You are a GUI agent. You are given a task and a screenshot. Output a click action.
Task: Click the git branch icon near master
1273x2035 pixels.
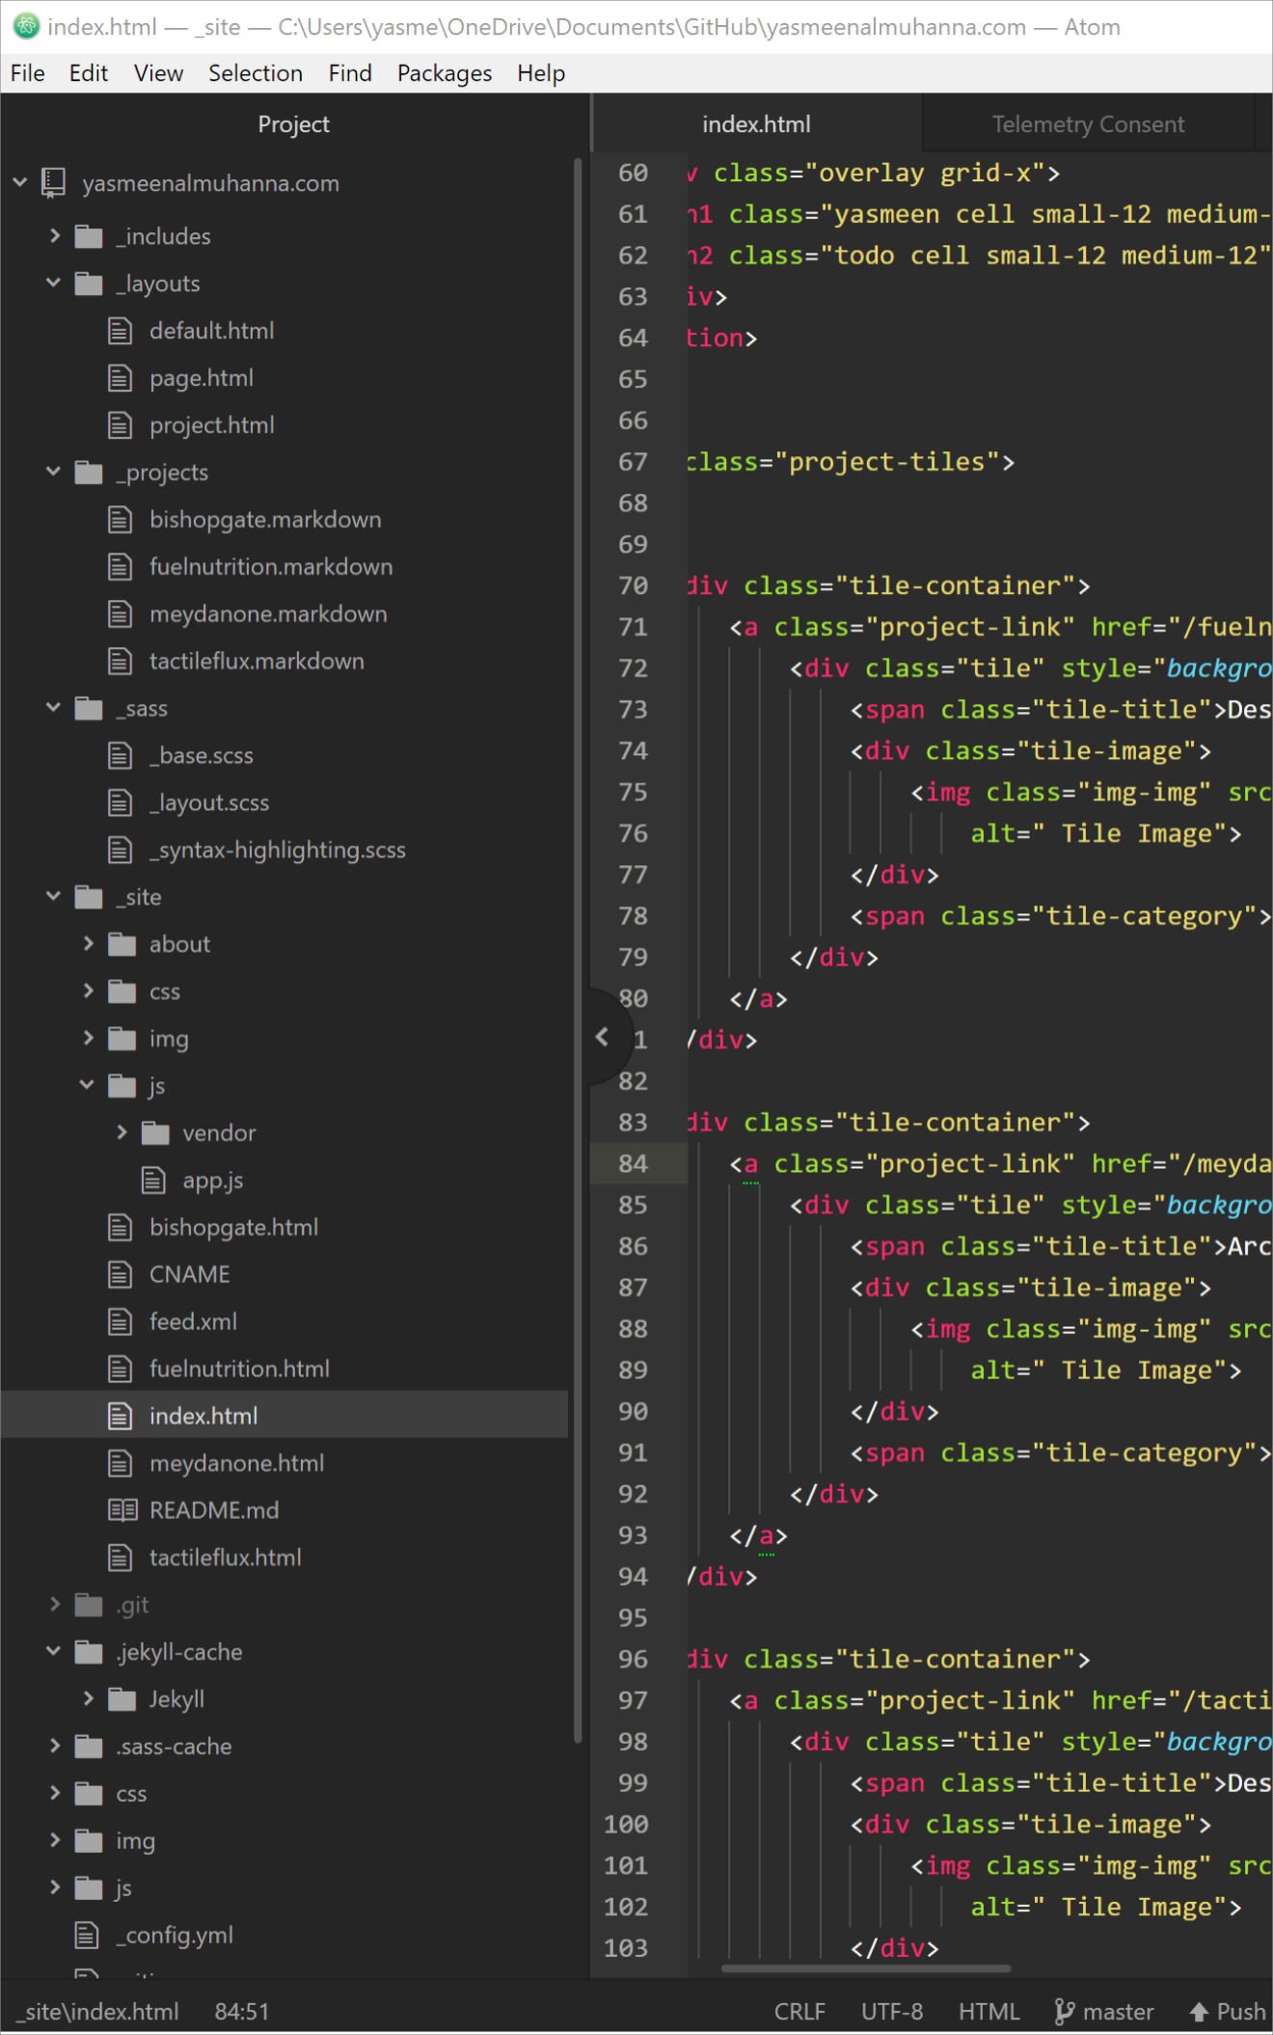pyautogui.click(x=1064, y=2011)
